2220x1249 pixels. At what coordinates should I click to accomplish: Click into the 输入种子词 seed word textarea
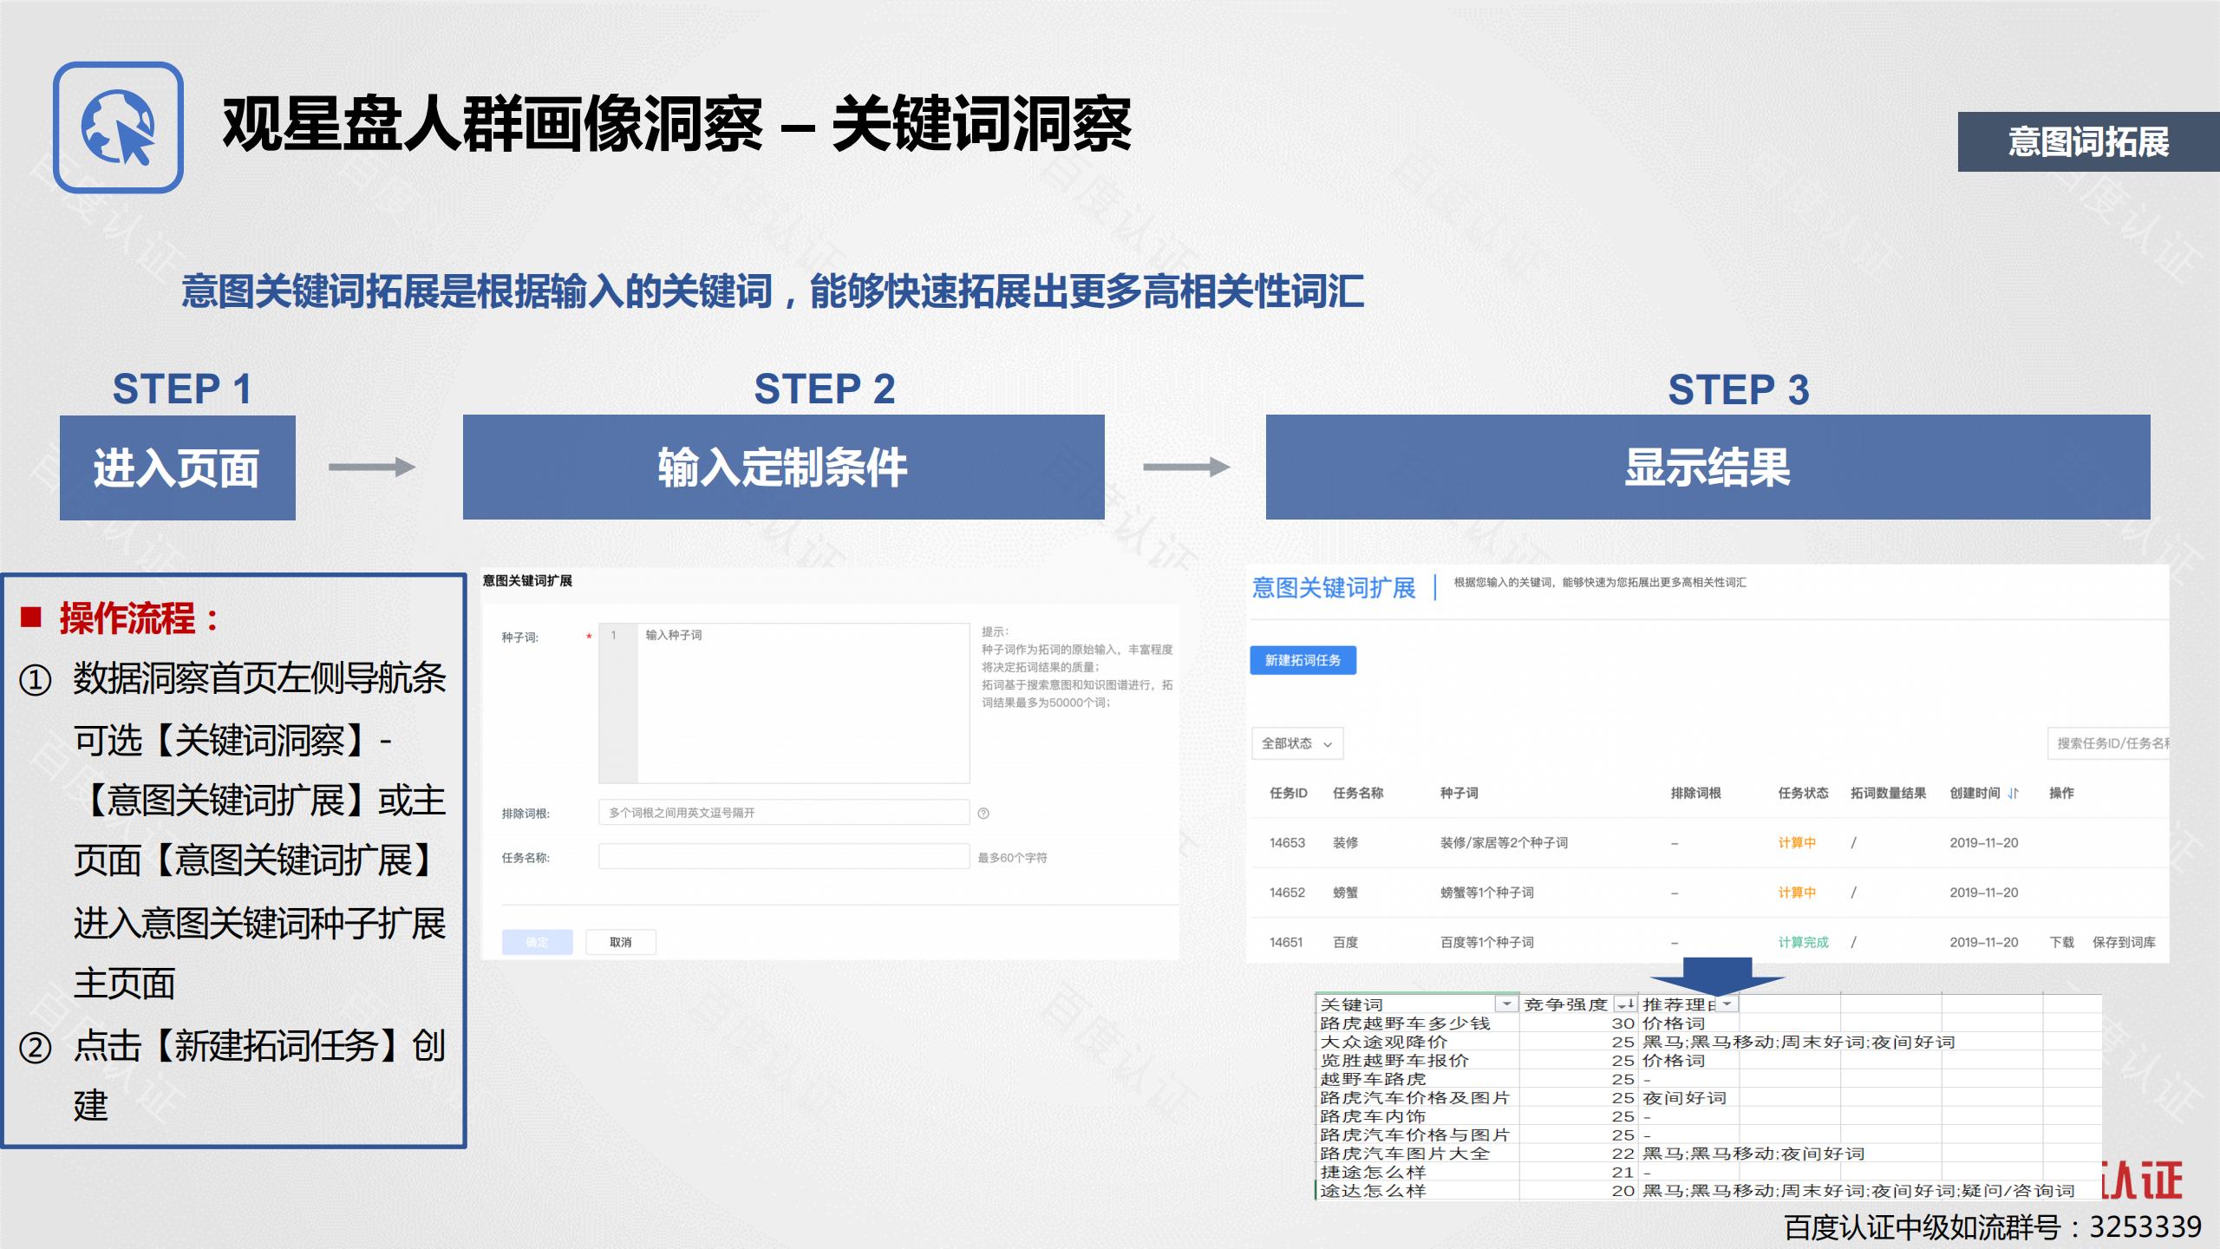pos(784,703)
